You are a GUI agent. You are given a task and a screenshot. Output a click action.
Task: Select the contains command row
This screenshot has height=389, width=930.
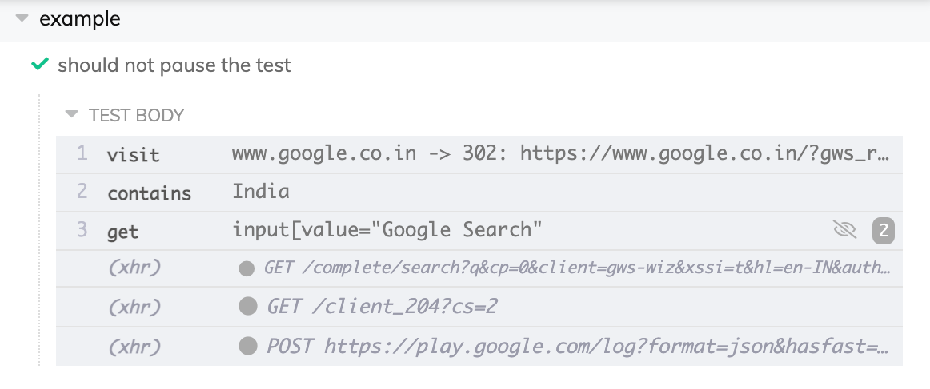(x=149, y=193)
